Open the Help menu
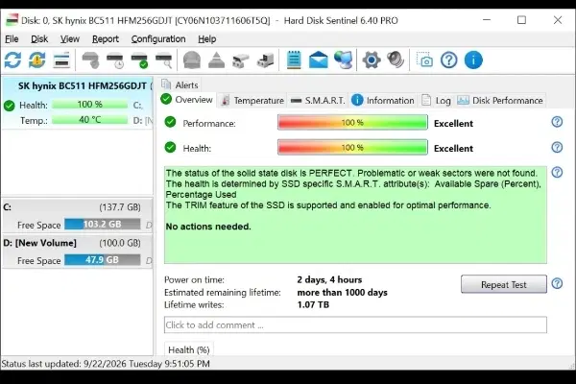 tap(206, 39)
